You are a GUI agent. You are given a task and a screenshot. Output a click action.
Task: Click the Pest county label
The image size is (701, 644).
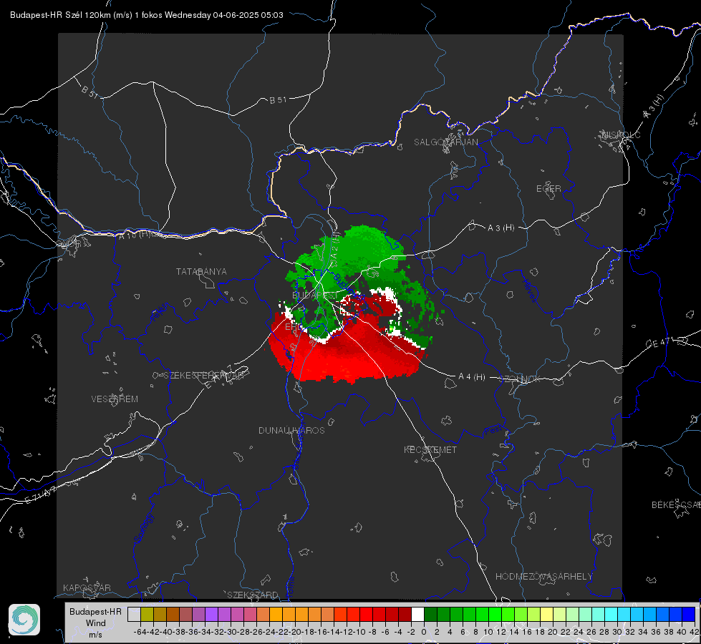coord(493,431)
